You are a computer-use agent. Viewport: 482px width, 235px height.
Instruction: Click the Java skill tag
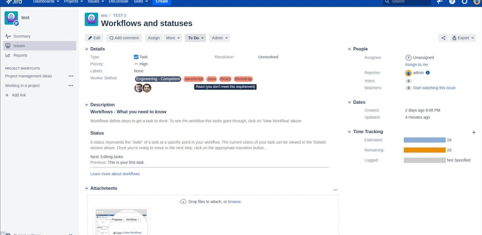(211, 79)
